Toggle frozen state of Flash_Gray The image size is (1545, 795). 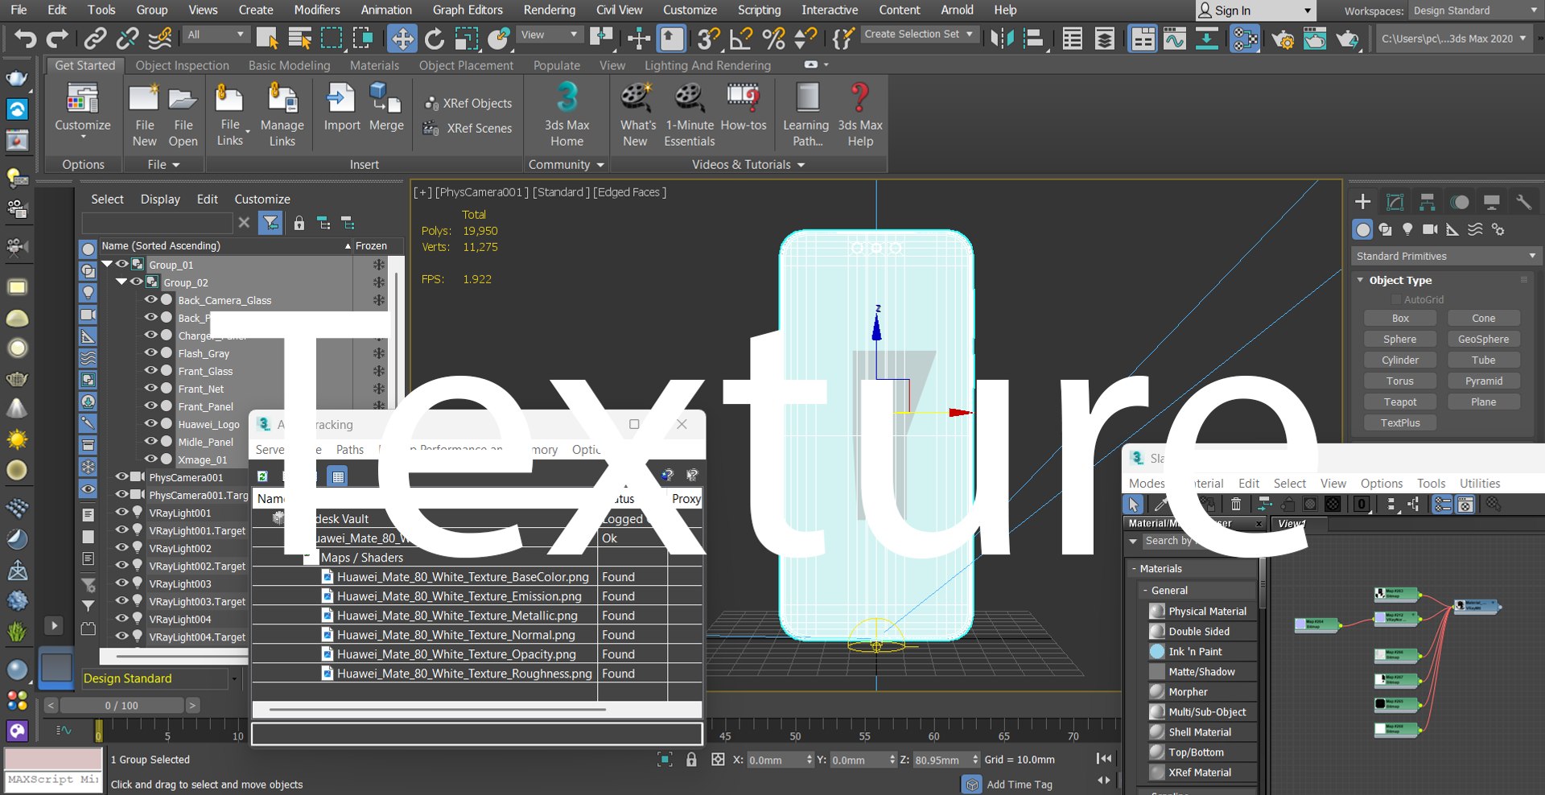(378, 353)
